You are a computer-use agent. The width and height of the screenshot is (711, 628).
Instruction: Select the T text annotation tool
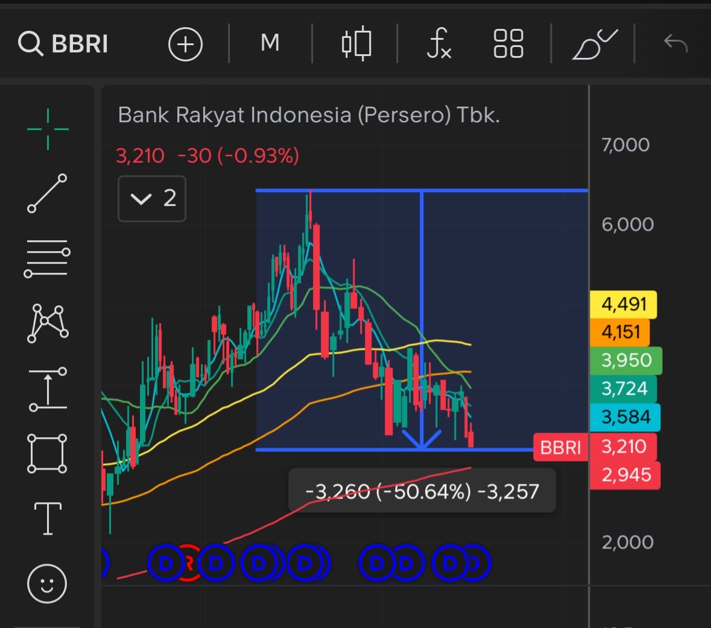click(48, 518)
